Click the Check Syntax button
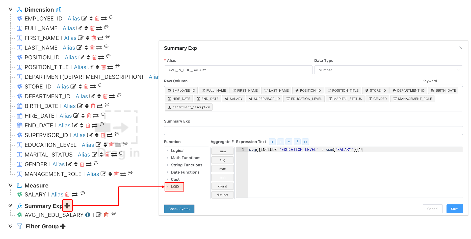The image size is (471, 239). 179,209
